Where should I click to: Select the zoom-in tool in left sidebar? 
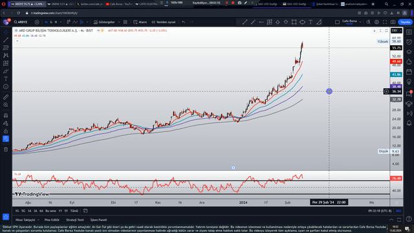pos(6,105)
